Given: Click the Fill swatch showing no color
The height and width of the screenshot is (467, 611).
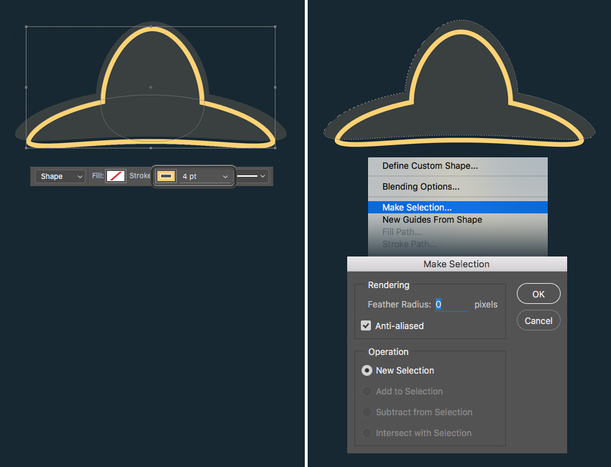Looking at the screenshot, I should (115, 175).
